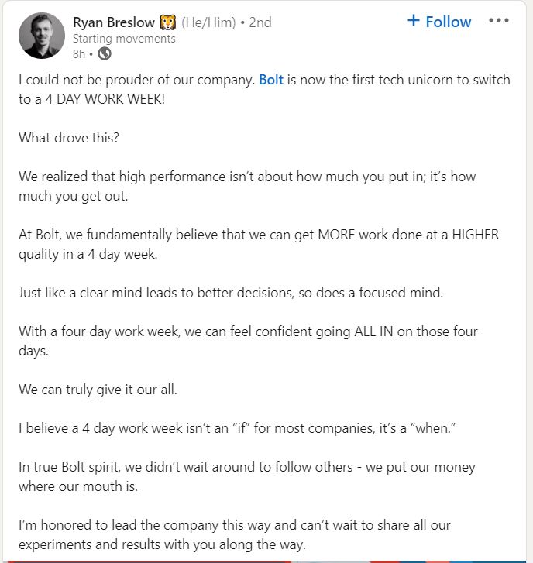Click the "What drove this?" line
This screenshot has height=563, width=533.
pyautogui.click(x=70, y=138)
